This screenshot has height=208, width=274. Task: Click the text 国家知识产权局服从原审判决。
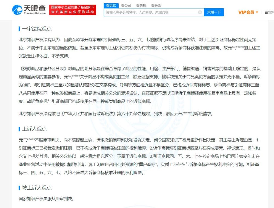(x=47, y=199)
